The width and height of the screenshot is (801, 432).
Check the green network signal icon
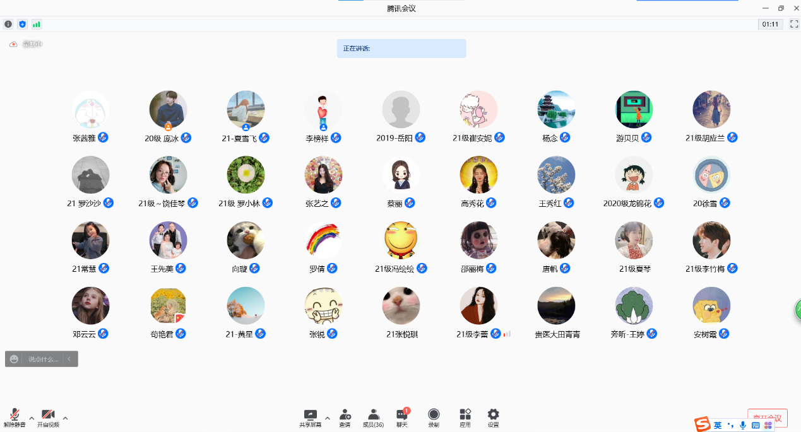tap(37, 24)
